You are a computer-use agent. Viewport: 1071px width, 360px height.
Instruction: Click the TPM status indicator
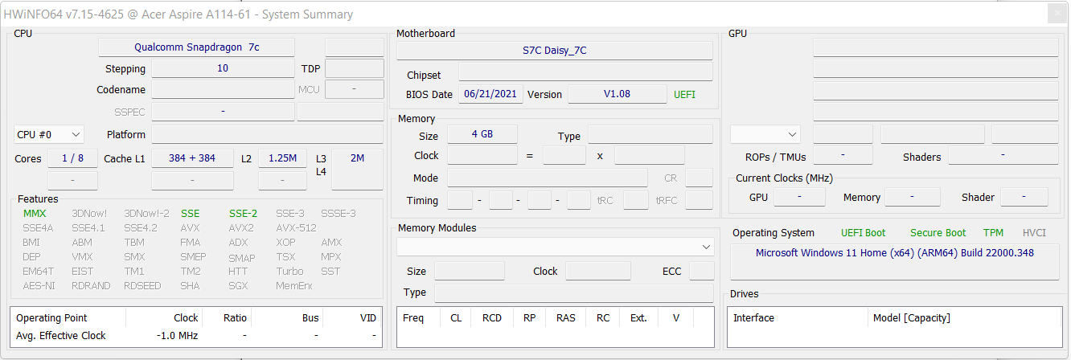993,233
